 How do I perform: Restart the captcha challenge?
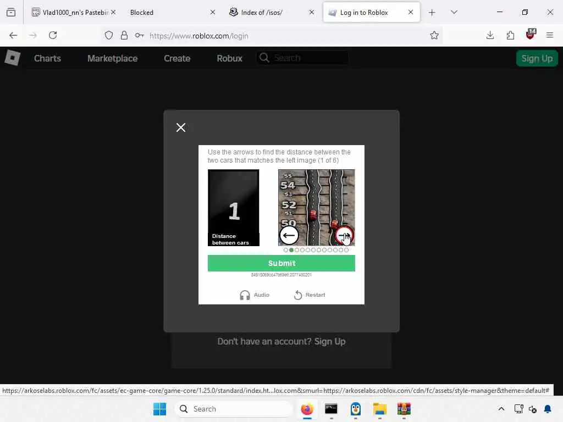[310, 295]
